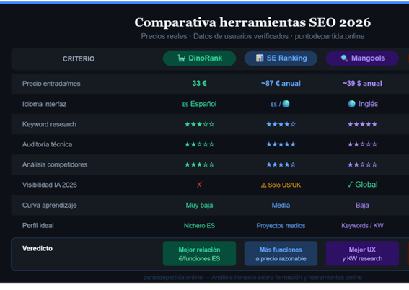Click the 'Inglés' language cell
Viewport: 409px width, 290px height.
tap(363, 104)
